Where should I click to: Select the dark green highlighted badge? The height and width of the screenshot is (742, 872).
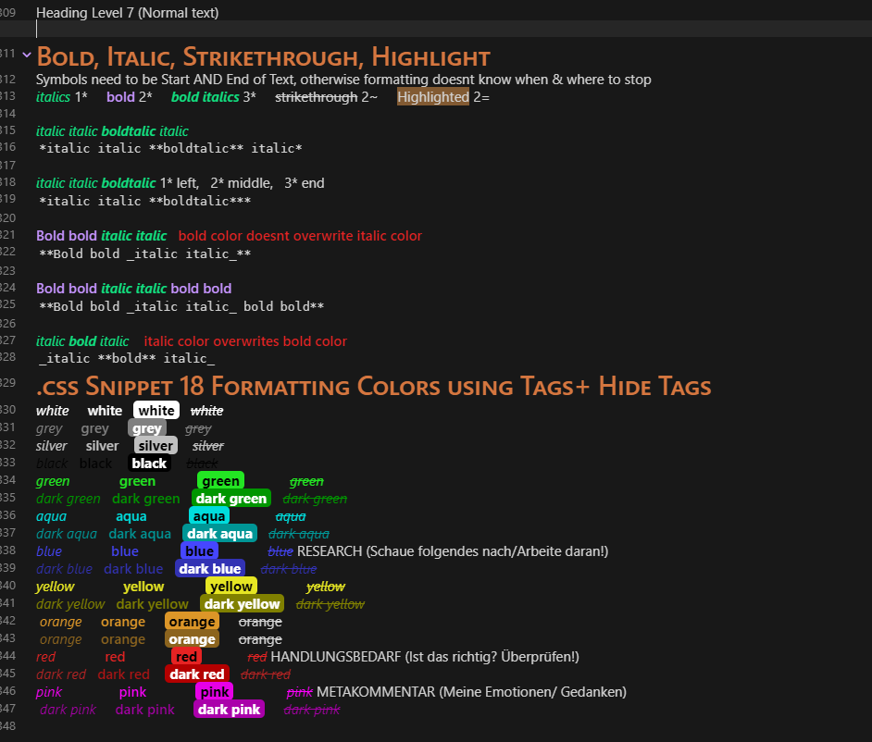coord(230,498)
